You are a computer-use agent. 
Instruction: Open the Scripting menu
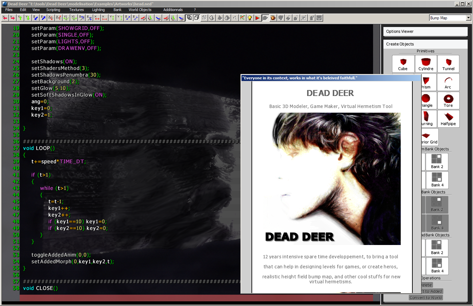[x=53, y=10]
